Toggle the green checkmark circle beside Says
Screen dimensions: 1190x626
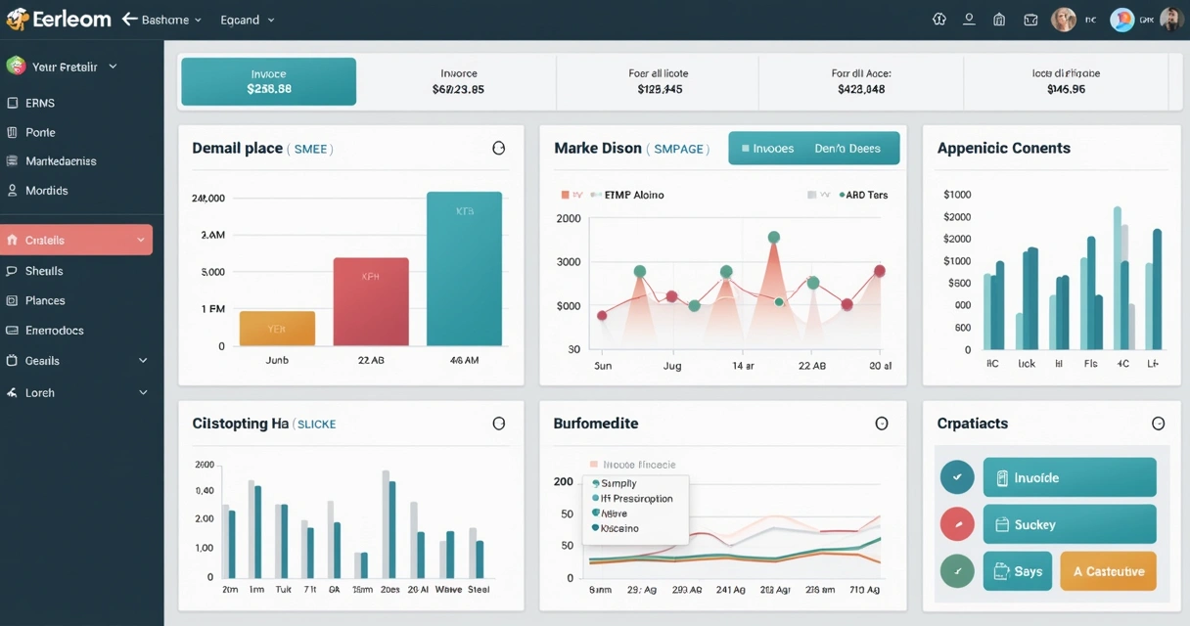(956, 571)
